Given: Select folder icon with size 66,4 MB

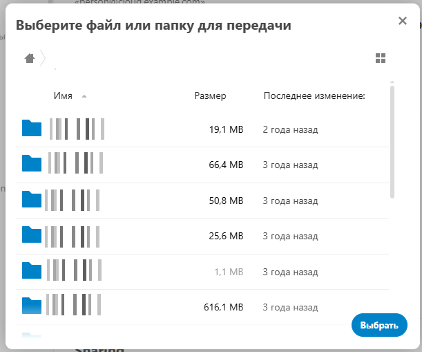Looking at the screenshot, I should coord(32,164).
